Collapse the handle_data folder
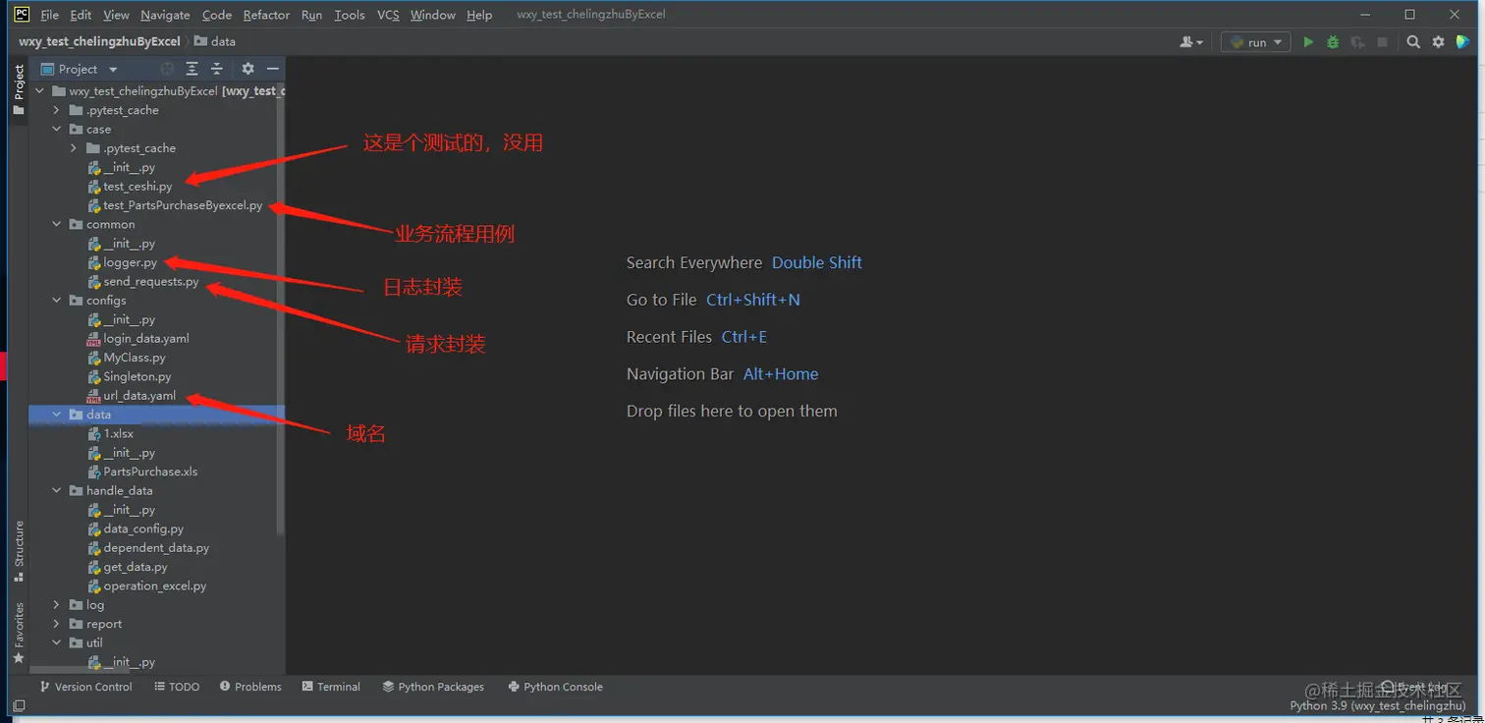The height and width of the screenshot is (723, 1485). click(x=57, y=490)
